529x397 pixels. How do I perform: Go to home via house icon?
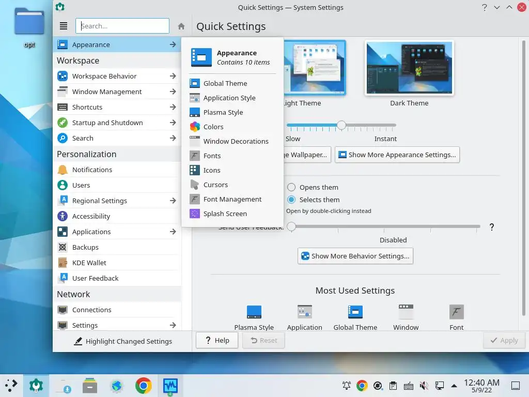click(x=181, y=26)
